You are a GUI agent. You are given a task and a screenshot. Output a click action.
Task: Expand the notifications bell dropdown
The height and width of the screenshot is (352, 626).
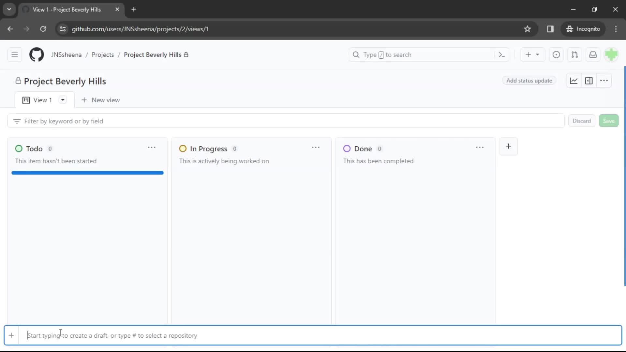(x=593, y=54)
